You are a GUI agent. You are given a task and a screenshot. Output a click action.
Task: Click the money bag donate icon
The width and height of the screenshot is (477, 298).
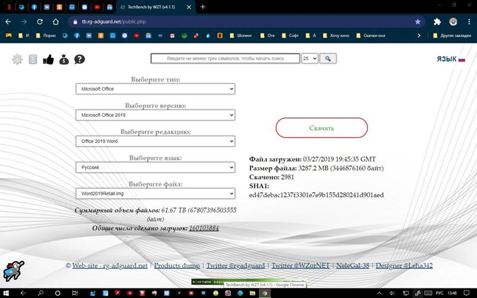click(64, 59)
